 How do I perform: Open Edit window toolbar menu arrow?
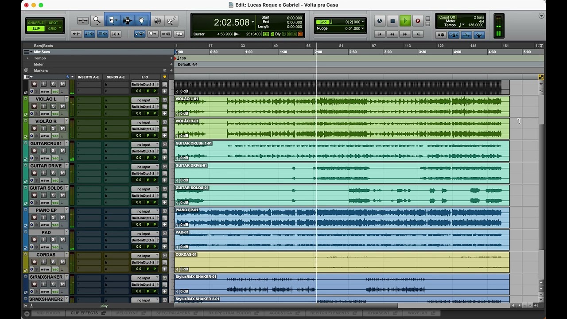(541, 16)
